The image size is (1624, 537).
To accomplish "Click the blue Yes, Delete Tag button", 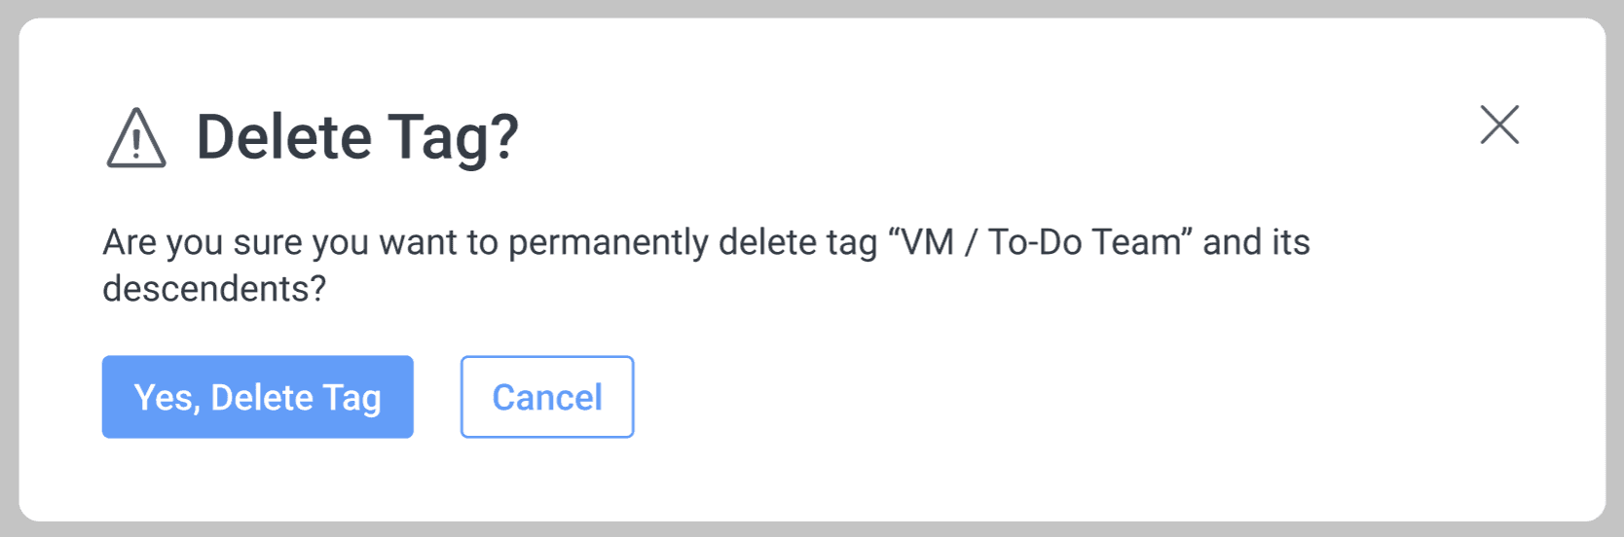I will coord(258,397).
